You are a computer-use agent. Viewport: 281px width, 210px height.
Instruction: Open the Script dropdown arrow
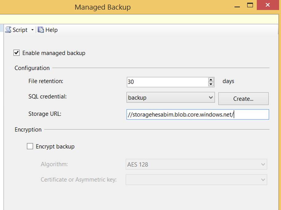[32, 30]
